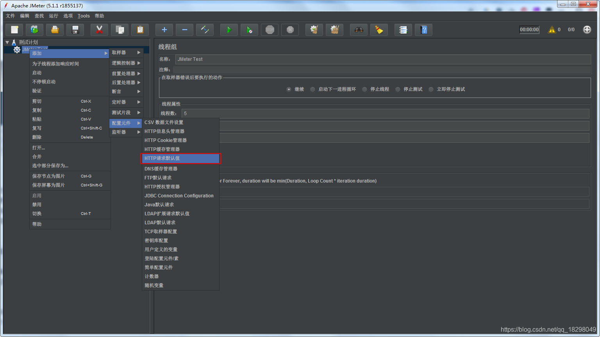Select the 继续 radio button

point(289,89)
